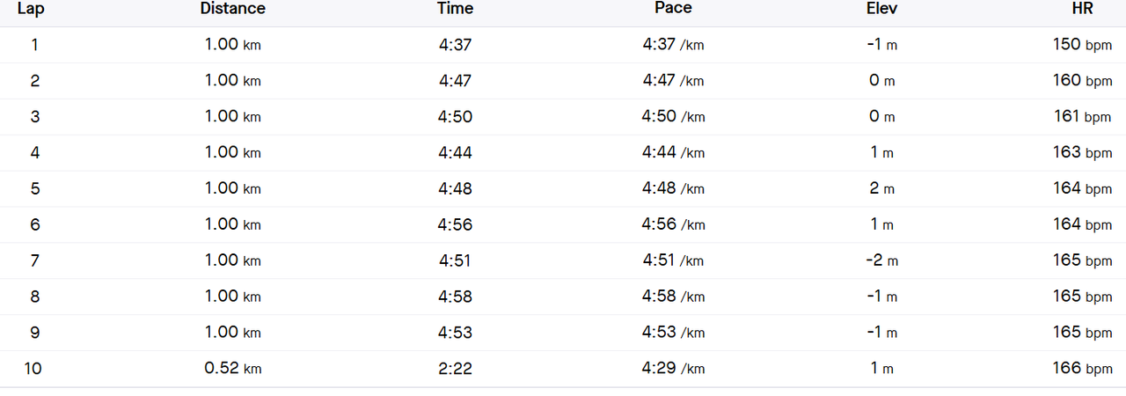Viewport: 1126px width, 396px height.
Task: Click the 161 bpm heart rate cell
Action: pos(1082,117)
